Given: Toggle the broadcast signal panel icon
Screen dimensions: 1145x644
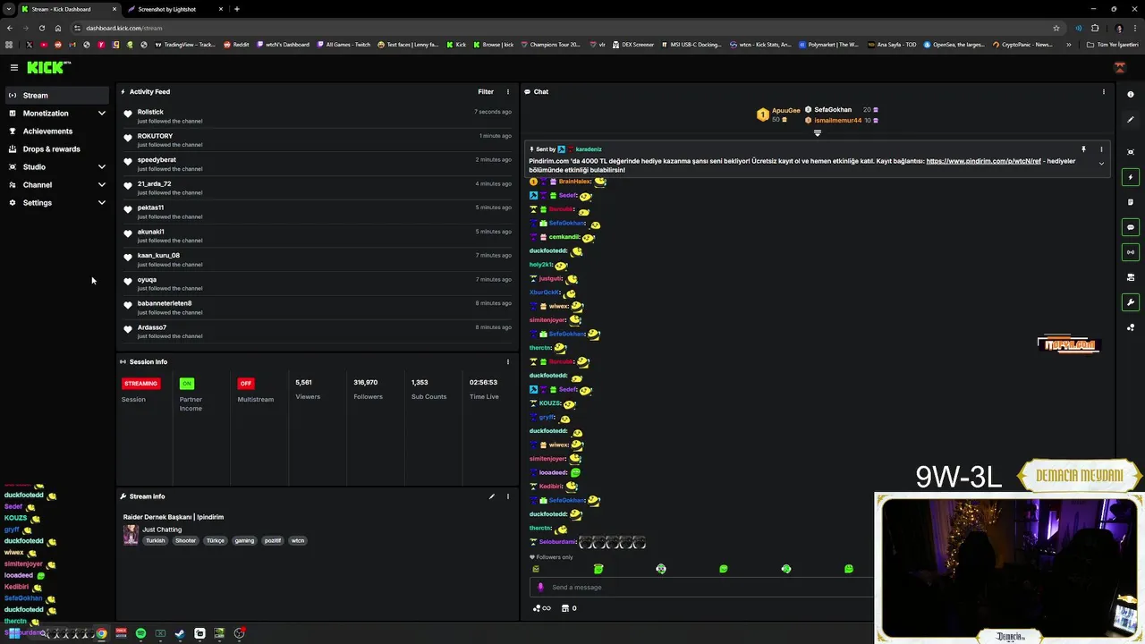Looking at the screenshot, I should pos(1131,252).
